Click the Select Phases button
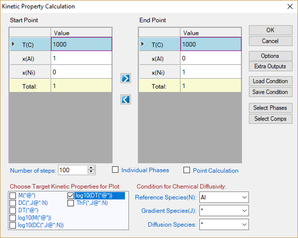Image resolution: width=298 pixels, height=238 pixels. tap(270, 108)
